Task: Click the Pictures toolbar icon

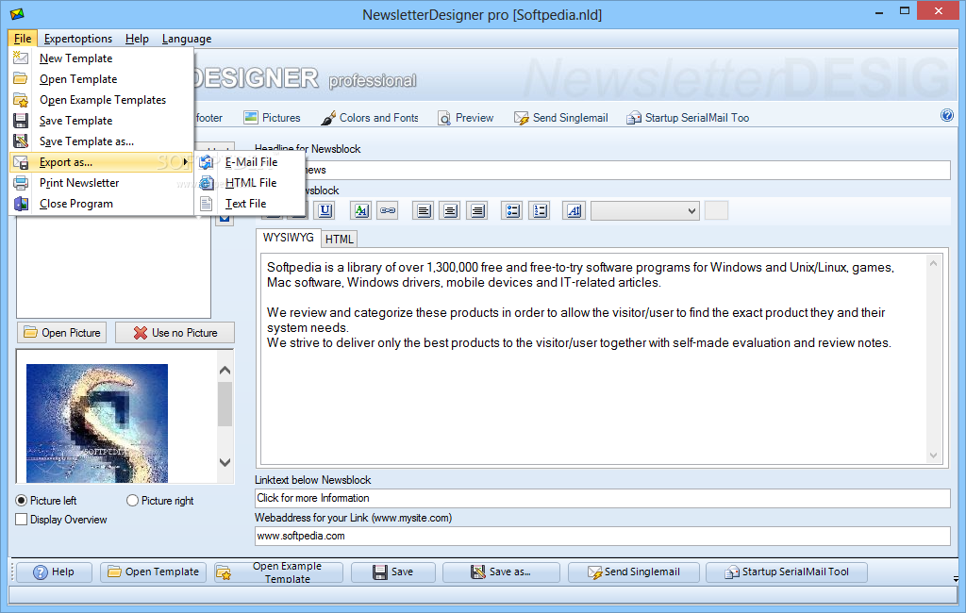Action: tap(251, 117)
